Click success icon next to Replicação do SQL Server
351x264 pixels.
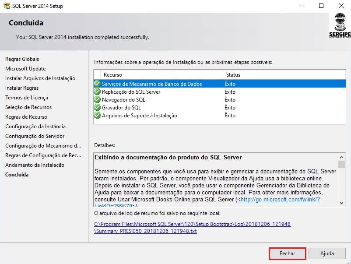pos(97,92)
